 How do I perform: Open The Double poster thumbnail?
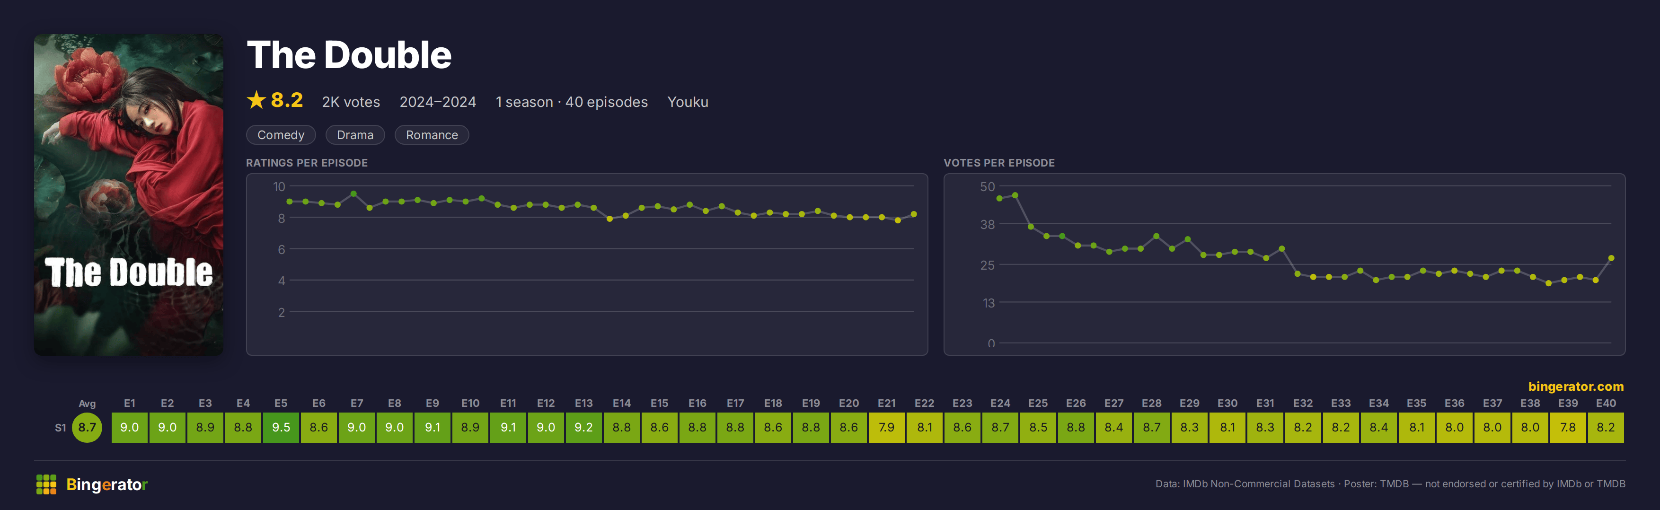[x=129, y=194]
